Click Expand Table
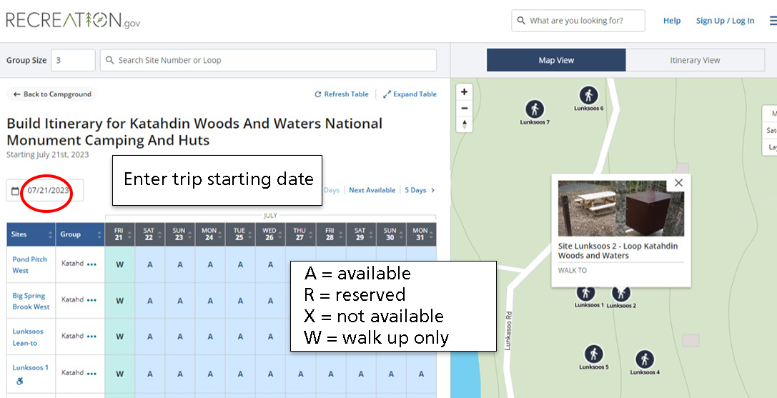Screen dimensions: 777x398 click(410, 94)
